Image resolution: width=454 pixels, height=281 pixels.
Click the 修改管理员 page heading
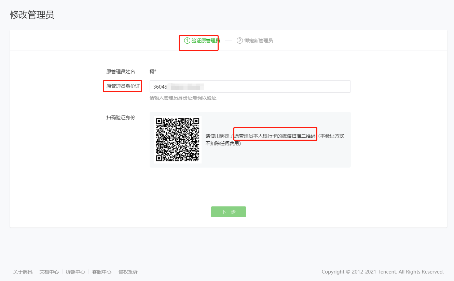(32, 15)
